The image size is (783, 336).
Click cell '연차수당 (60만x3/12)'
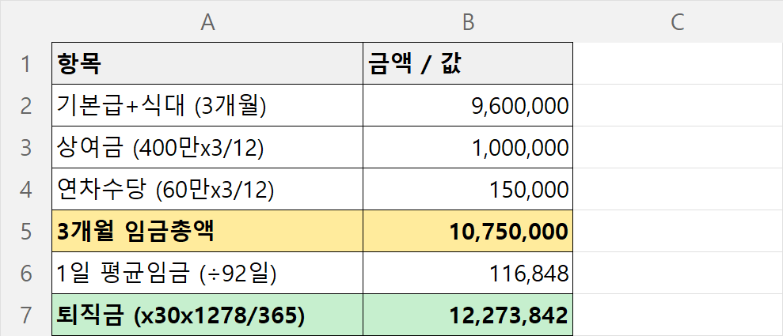tap(207, 189)
